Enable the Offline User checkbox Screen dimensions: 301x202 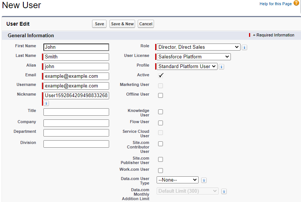[160, 96]
